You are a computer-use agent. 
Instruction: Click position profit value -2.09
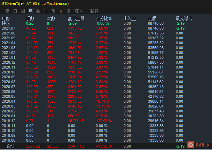pos(72,24)
